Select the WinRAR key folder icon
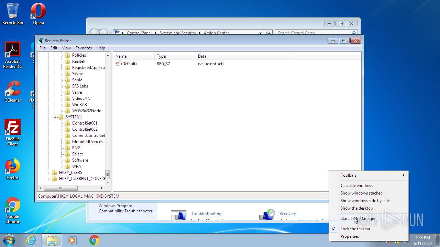This screenshot has width=440, height=247. (x=67, y=105)
